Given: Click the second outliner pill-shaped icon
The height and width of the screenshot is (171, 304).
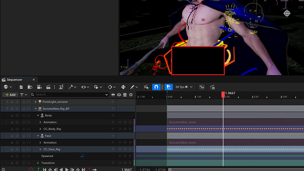Looking at the screenshot, I should coord(119,95).
